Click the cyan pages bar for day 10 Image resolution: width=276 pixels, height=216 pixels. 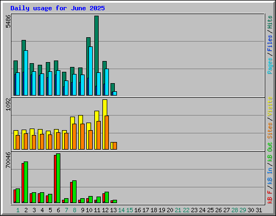coord(91,71)
